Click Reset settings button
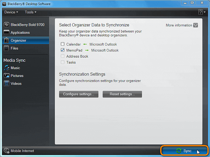This screenshot has height=157, width=210. [122, 94]
